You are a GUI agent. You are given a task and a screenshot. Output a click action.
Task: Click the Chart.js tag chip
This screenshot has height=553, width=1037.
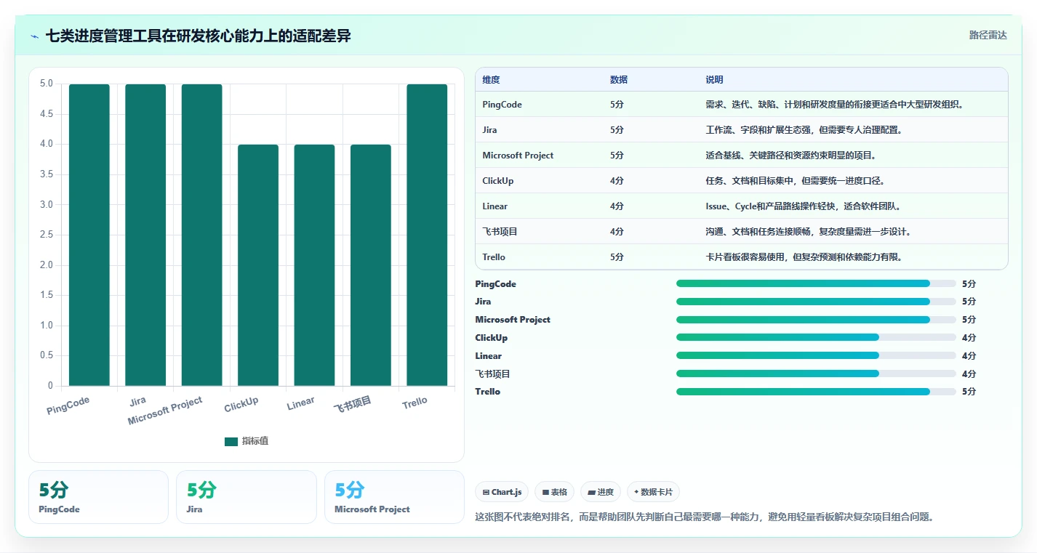point(502,492)
